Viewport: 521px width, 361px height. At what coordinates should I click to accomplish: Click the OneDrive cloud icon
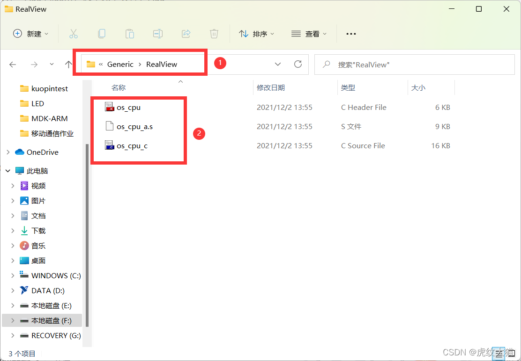[x=20, y=152]
